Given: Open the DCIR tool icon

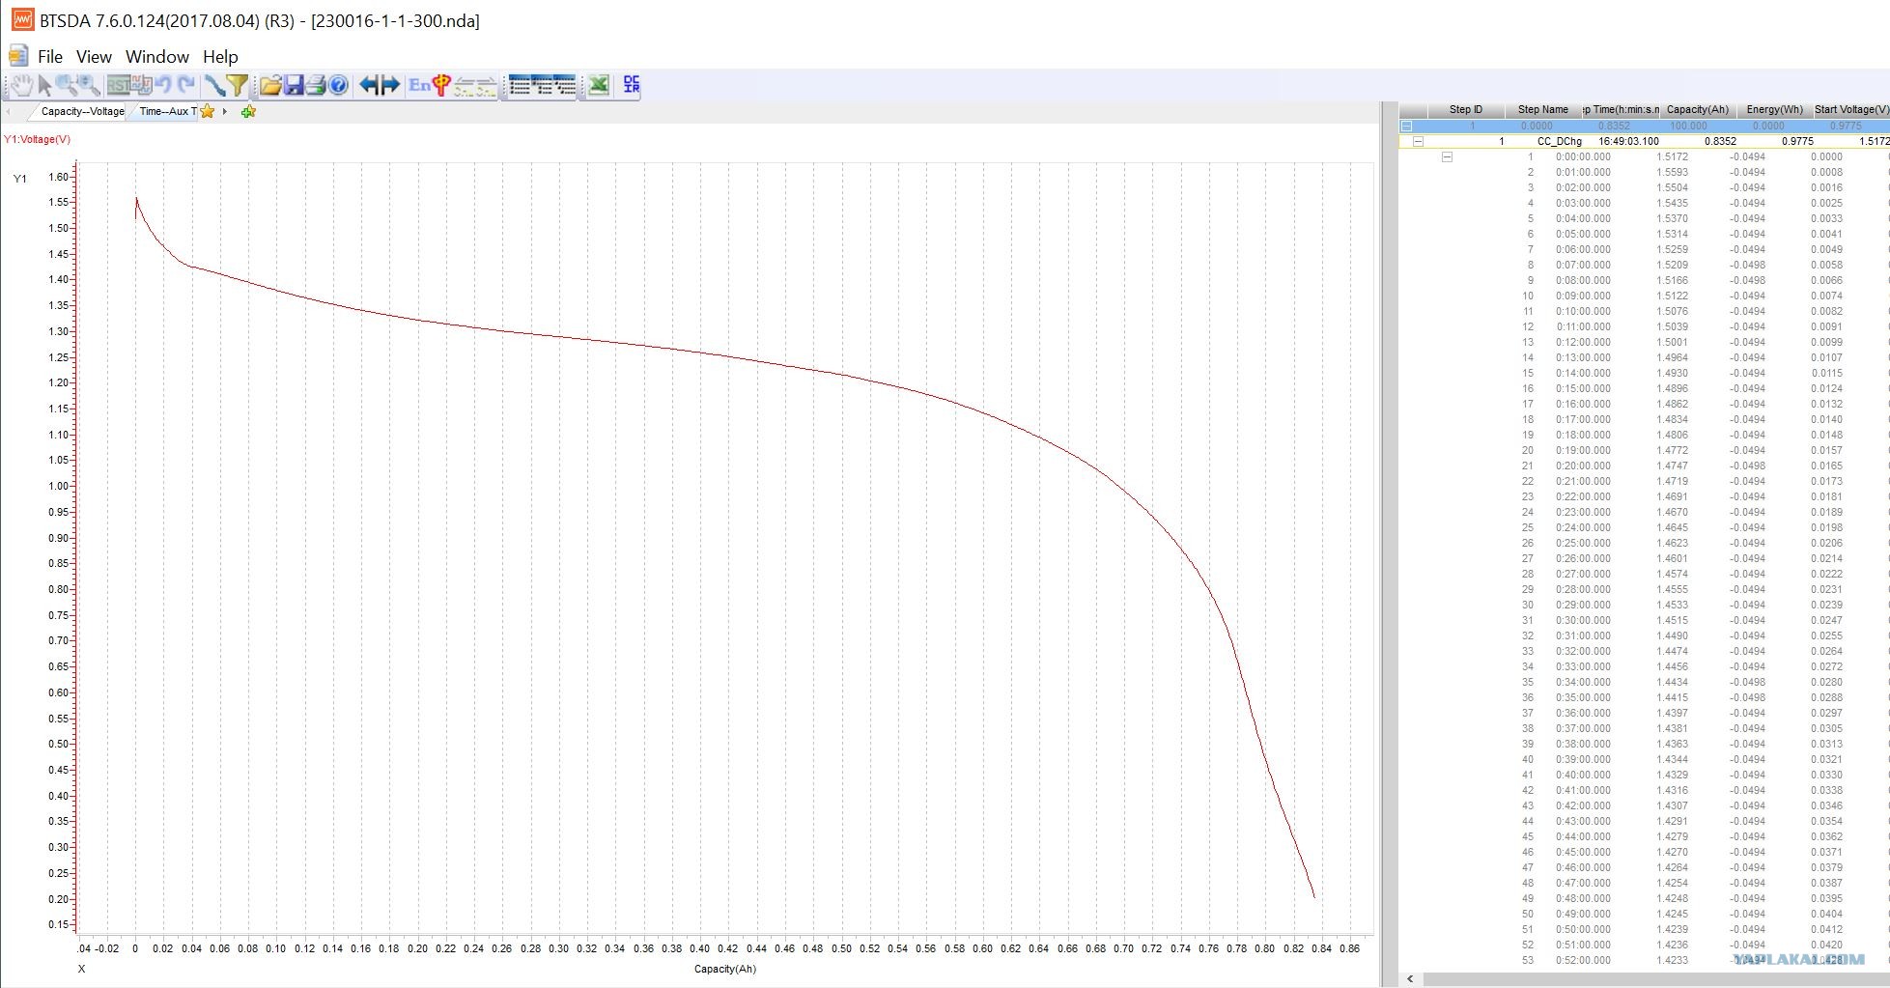Looking at the screenshot, I should (632, 85).
